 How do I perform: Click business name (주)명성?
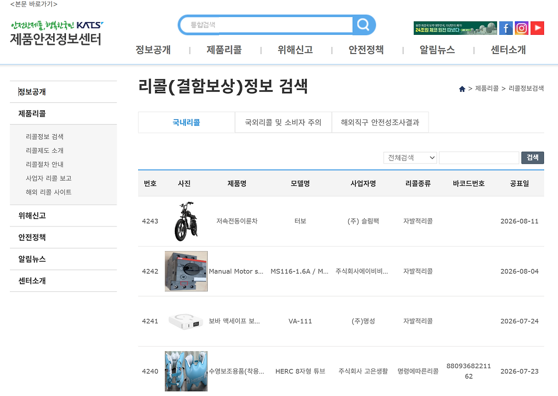point(363,322)
